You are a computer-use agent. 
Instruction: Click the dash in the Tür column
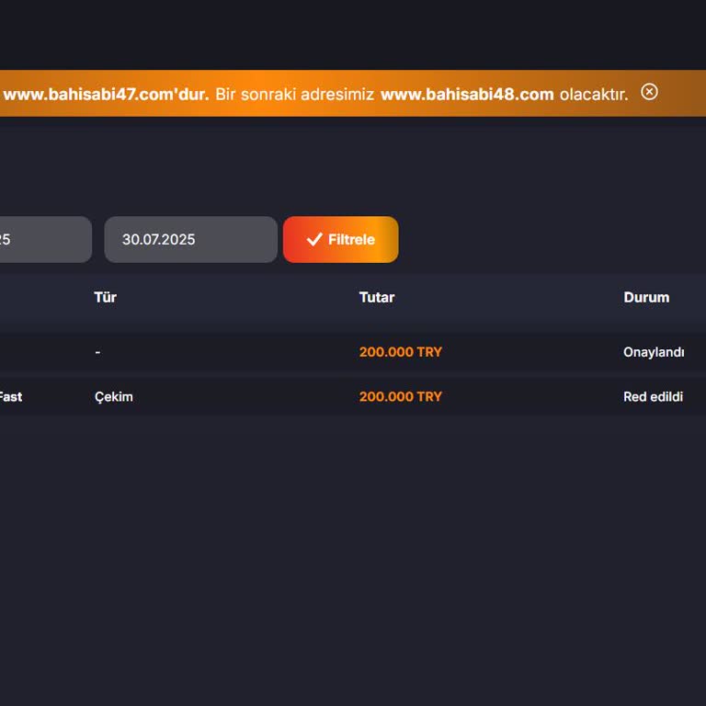point(97,352)
